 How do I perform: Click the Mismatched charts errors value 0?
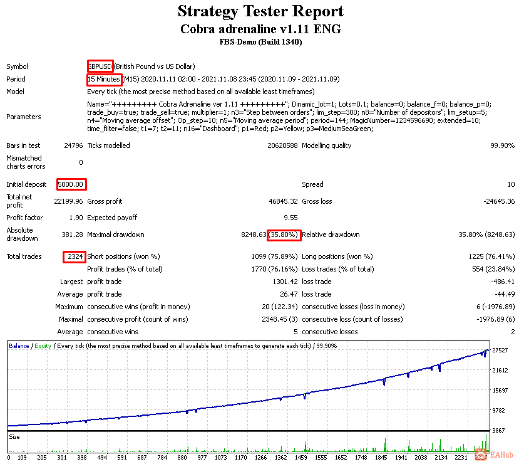81,162
